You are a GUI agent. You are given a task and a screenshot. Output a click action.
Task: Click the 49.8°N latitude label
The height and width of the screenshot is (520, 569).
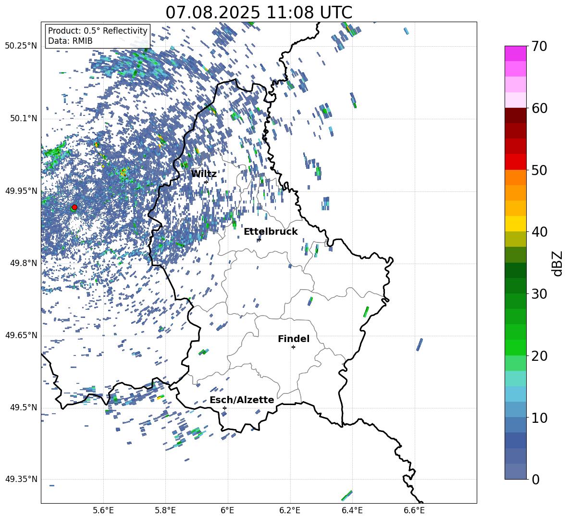point(24,263)
